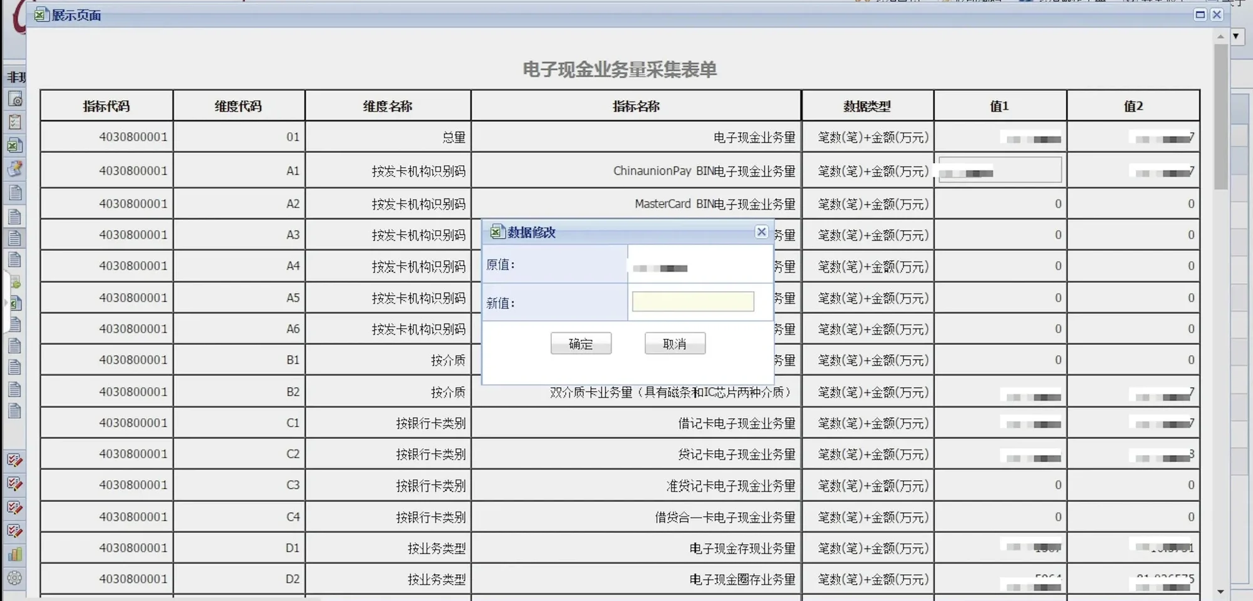The width and height of the screenshot is (1253, 601).
Task: Click the 取消 button in the dialog
Action: (x=675, y=344)
